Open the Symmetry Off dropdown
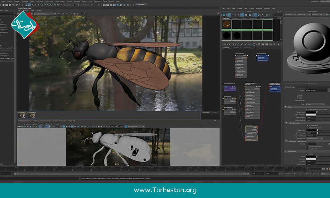The image size is (330, 198). 88,5
